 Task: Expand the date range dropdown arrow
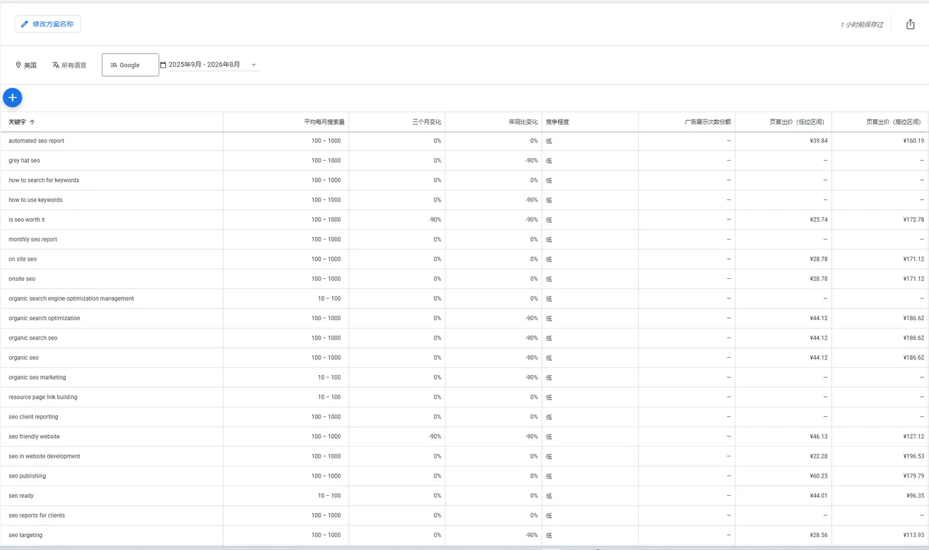[254, 65]
